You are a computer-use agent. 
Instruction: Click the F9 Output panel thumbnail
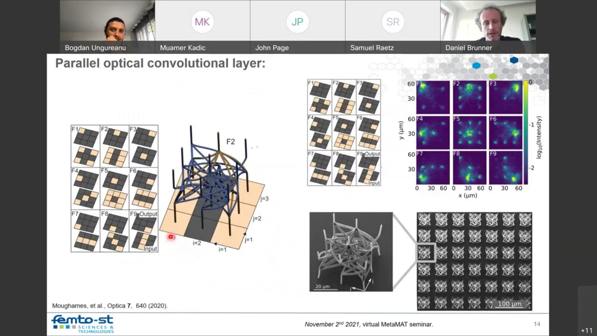coord(144,230)
